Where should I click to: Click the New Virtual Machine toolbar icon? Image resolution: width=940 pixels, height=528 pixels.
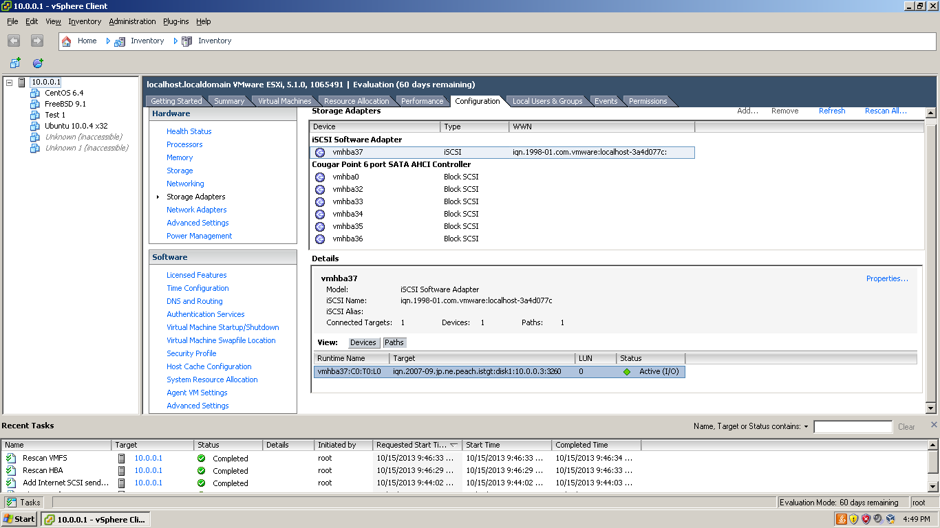click(x=15, y=63)
